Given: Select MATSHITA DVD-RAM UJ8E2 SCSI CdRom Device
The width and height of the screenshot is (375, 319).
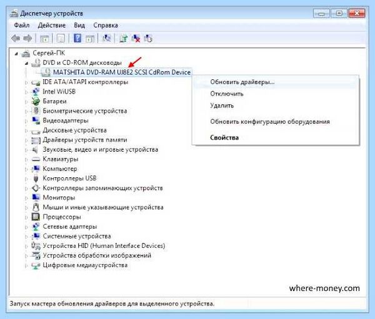Looking at the screenshot, I should click(122, 72).
